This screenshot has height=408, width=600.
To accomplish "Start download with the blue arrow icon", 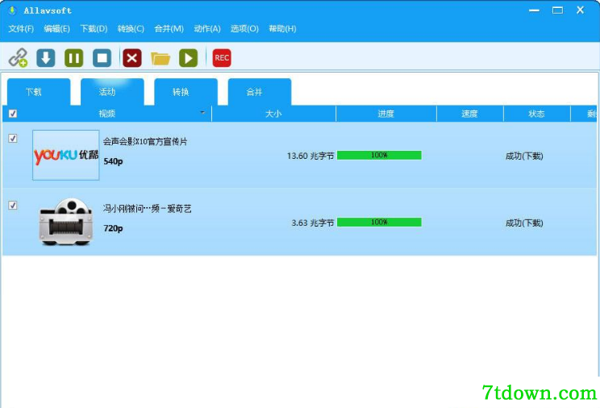I will click(46, 58).
